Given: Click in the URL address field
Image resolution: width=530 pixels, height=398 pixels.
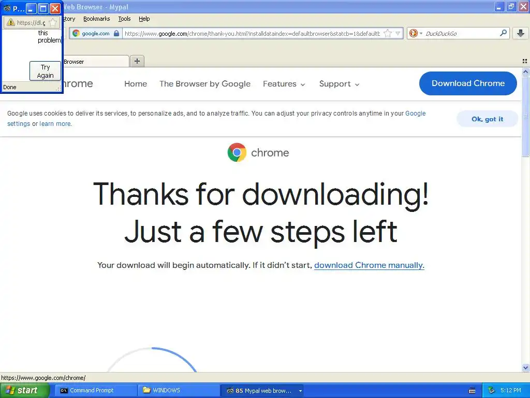Looking at the screenshot, I should point(252,33).
